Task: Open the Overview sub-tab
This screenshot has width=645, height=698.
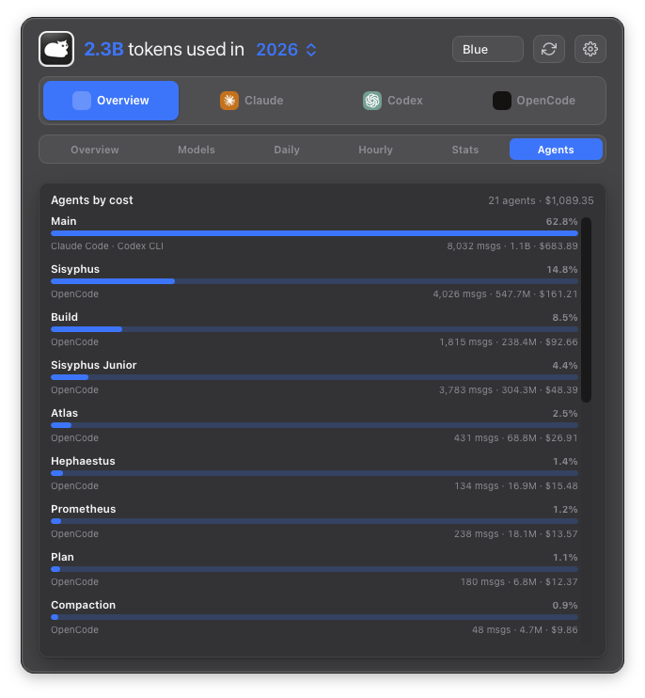Action: (x=95, y=150)
